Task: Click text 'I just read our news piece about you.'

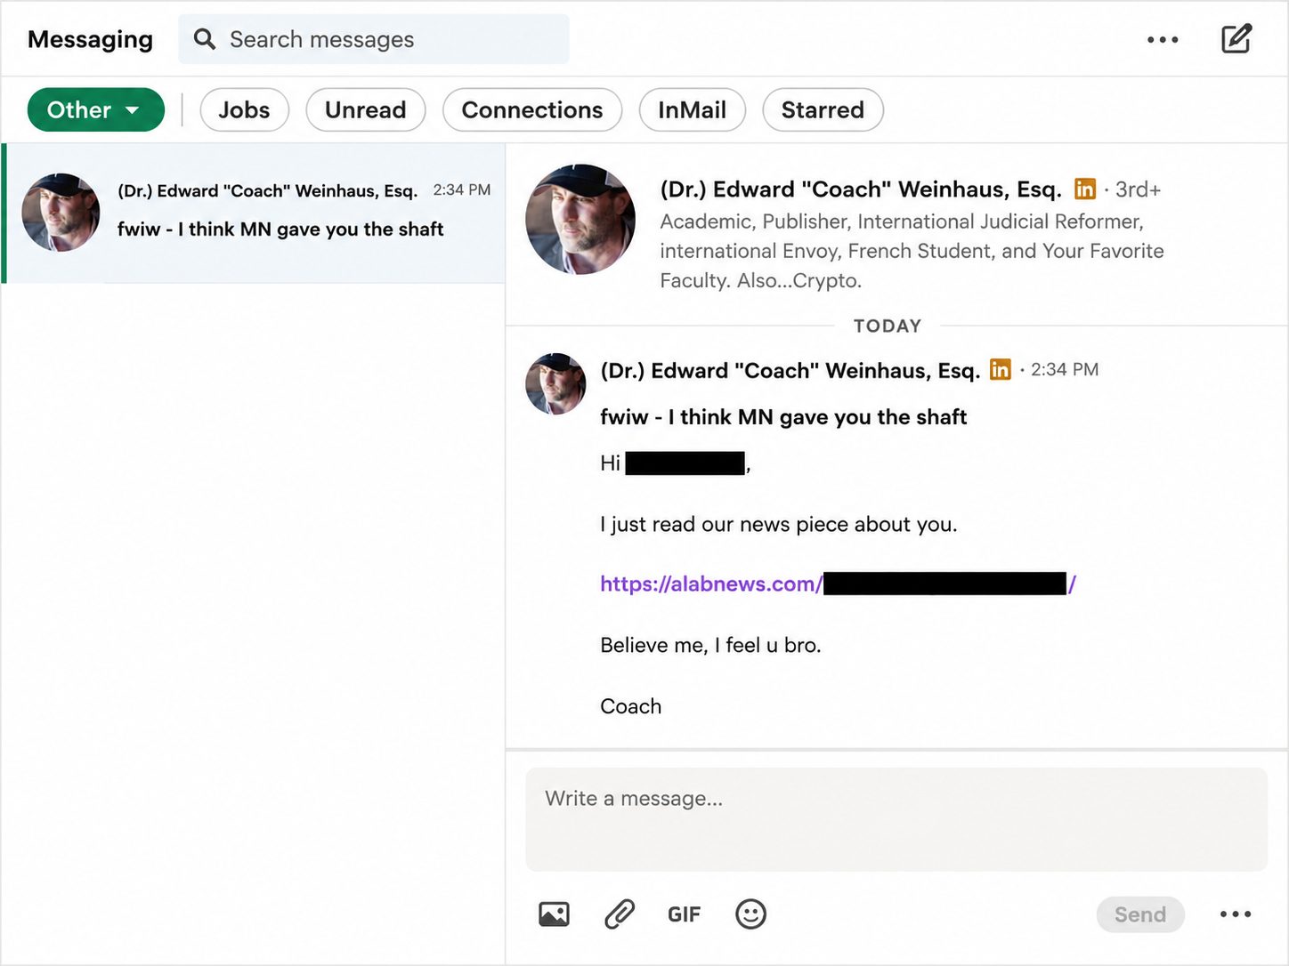Action: coord(779,524)
